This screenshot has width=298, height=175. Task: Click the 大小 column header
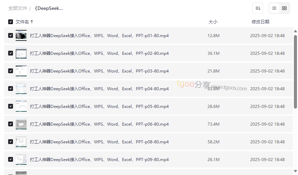tap(213, 22)
